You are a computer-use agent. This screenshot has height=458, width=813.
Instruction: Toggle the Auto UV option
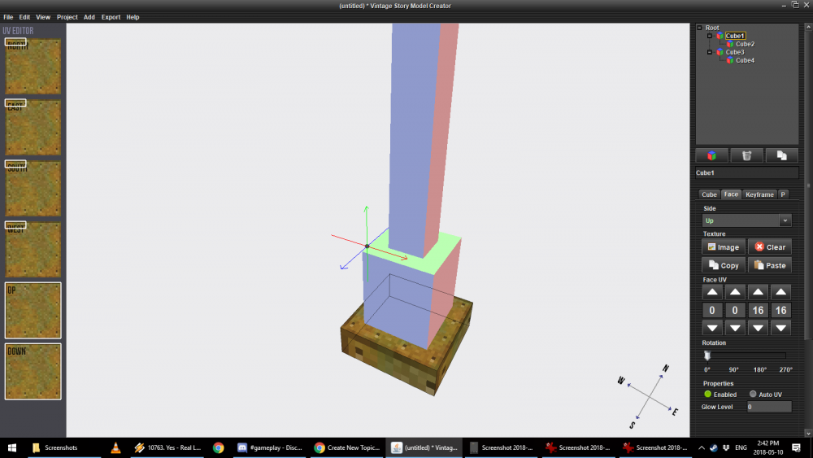[x=753, y=395]
